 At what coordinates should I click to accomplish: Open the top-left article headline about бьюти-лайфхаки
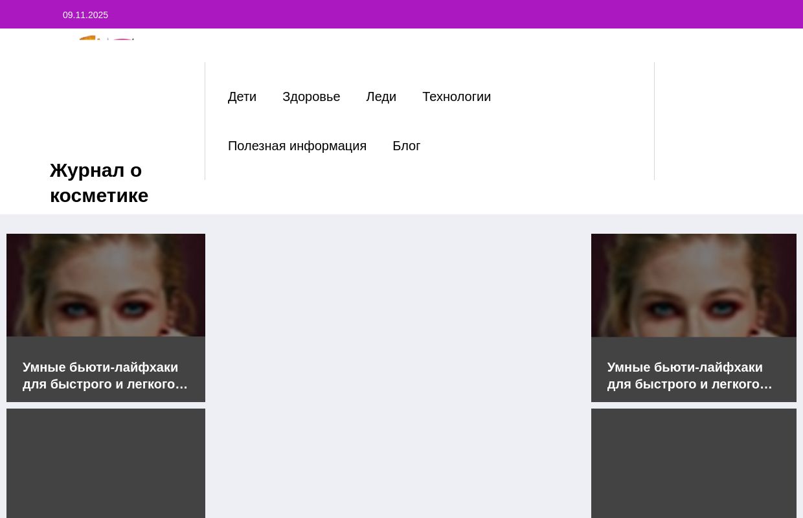(x=105, y=376)
